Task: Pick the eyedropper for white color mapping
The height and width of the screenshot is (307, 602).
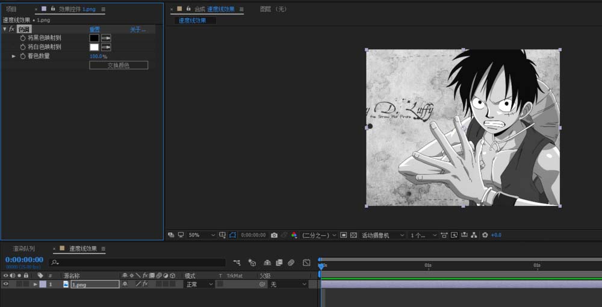Action: [106, 47]
